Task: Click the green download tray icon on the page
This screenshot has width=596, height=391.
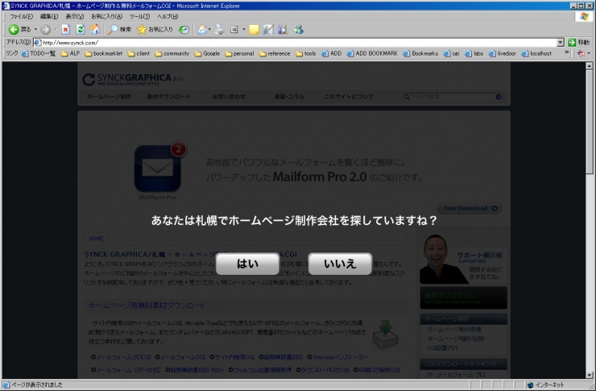Action: (386, 334)
